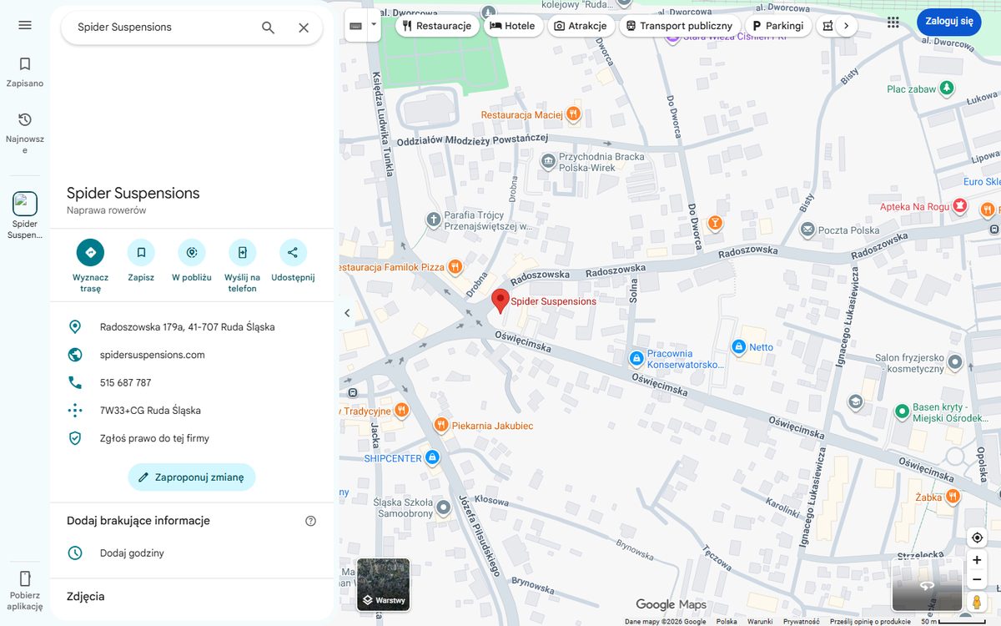Select the Parkingi category chip

click(777, 26)
